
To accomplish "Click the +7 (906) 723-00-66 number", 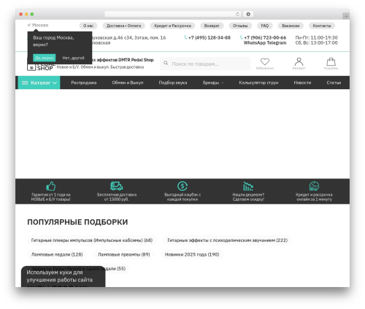I will coord(265,38).
